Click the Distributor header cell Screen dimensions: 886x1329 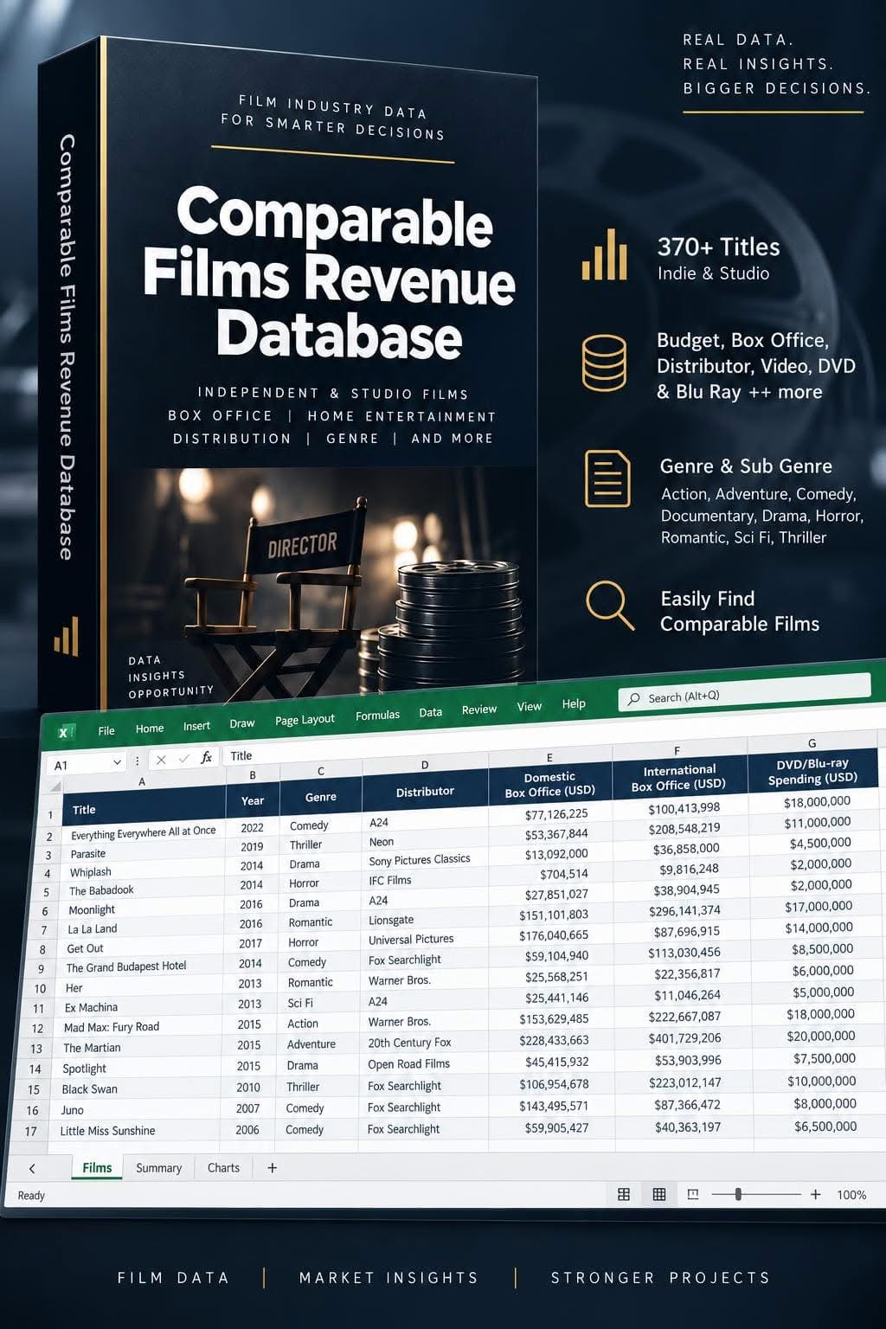pos(425,791)
